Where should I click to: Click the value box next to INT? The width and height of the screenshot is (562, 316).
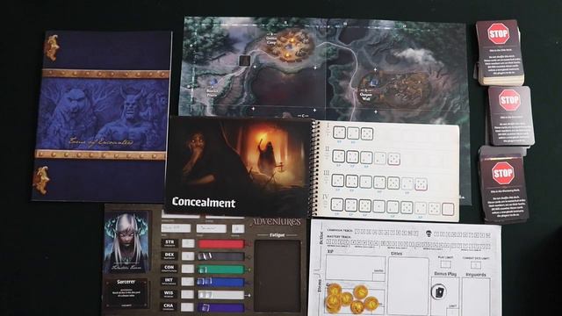[187, 282]
